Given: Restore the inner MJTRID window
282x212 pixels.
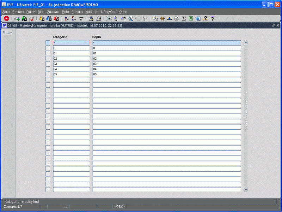Looking at the screenshot, I should (x=274, y=25).
